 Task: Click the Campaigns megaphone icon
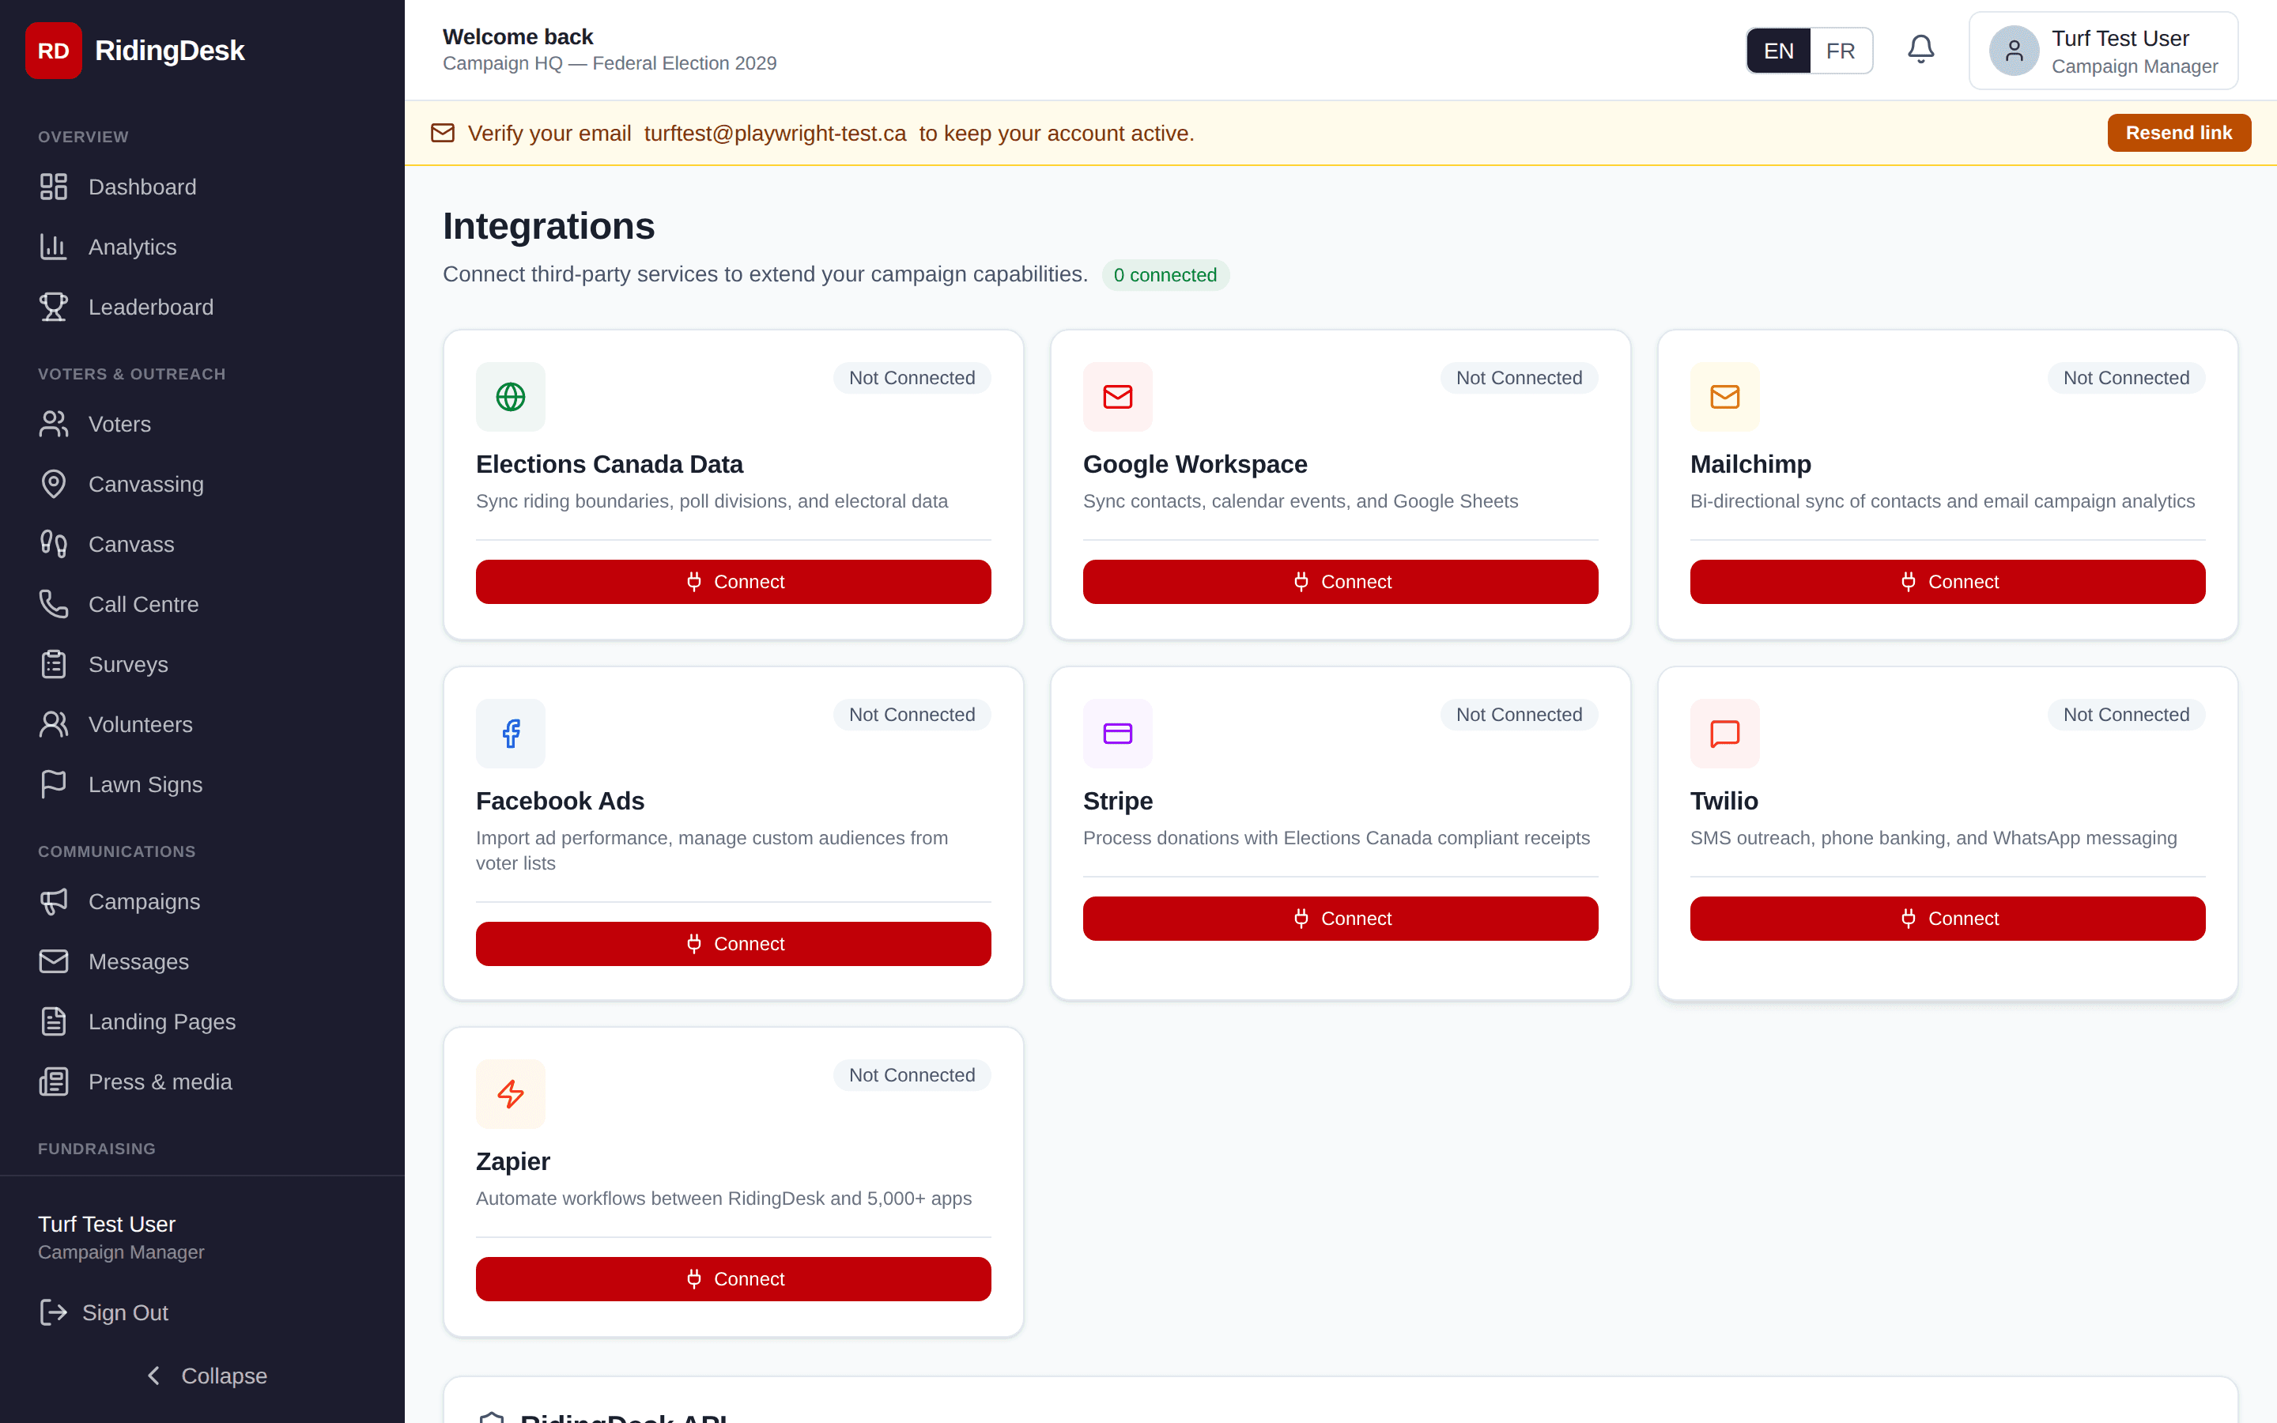54,901
